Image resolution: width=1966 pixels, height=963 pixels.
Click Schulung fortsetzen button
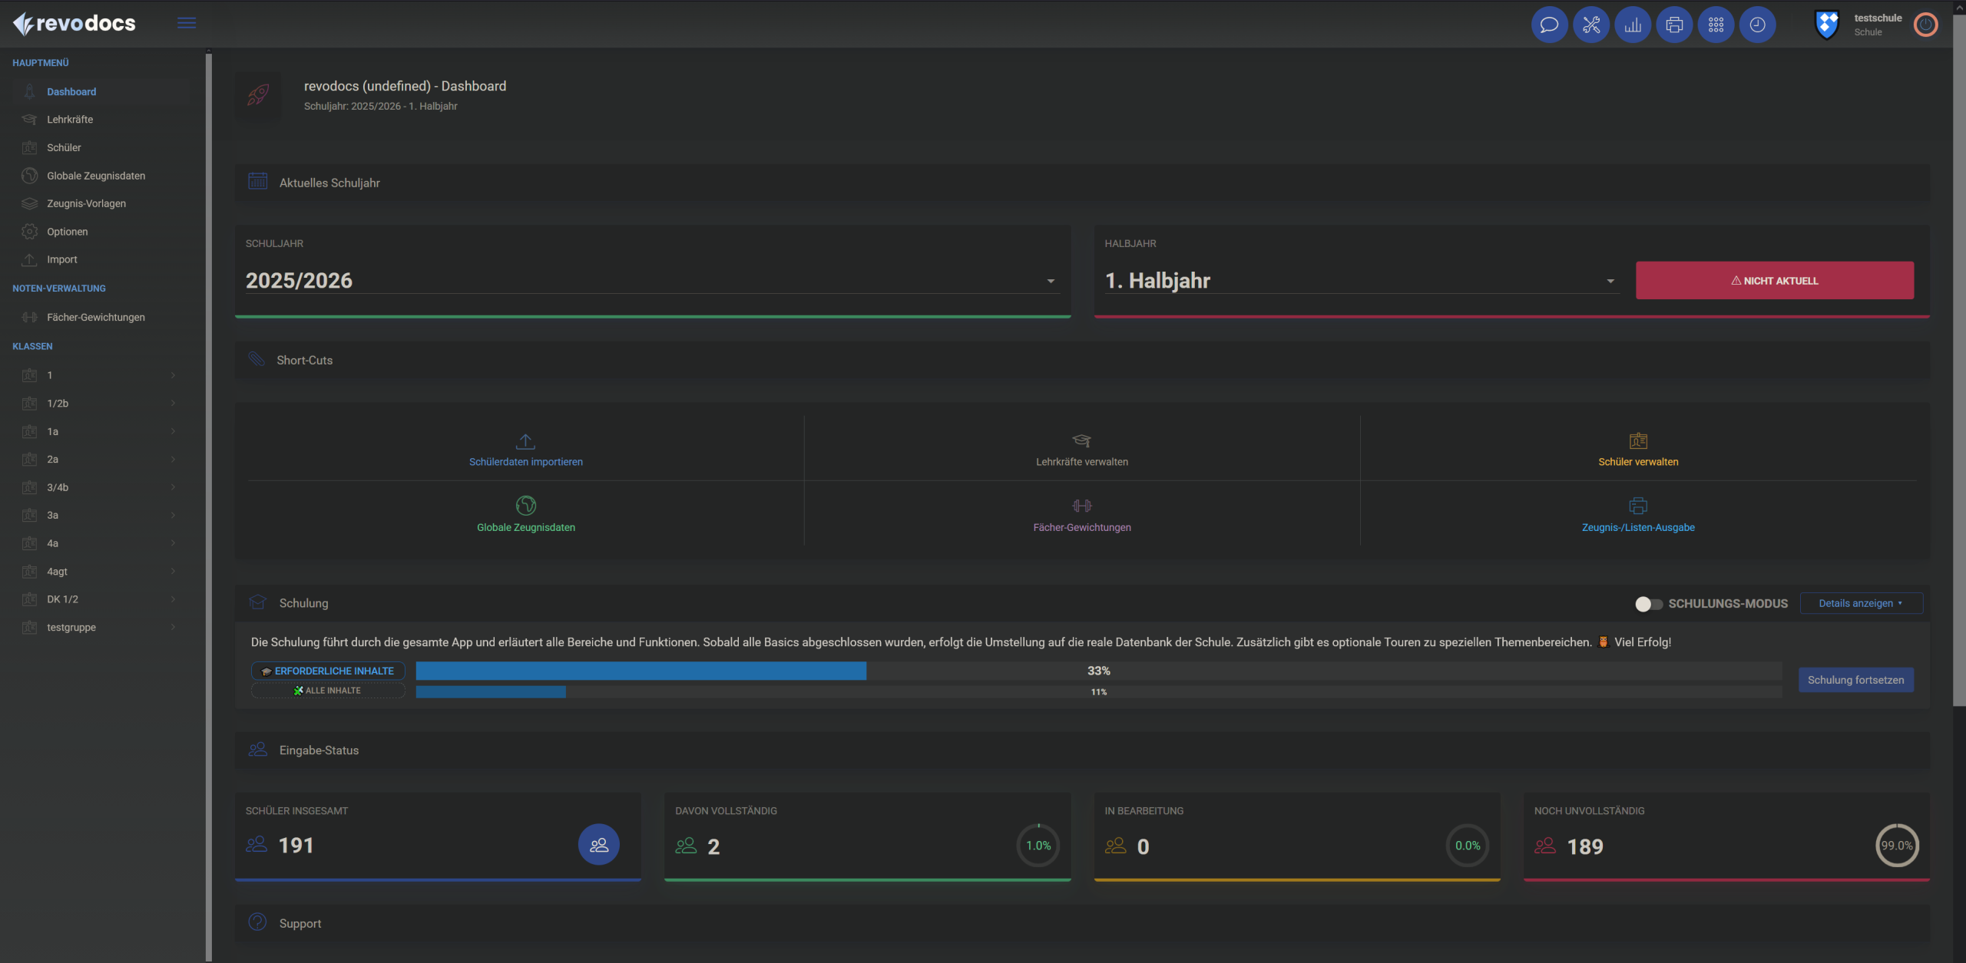point(1855,680)
